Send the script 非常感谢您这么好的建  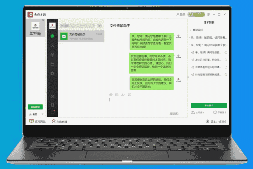[192, 67]
